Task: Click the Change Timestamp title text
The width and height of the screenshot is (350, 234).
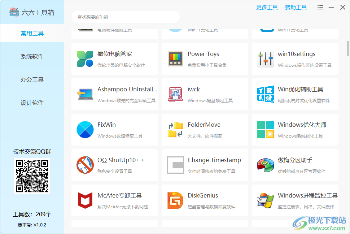Action: 214,160
